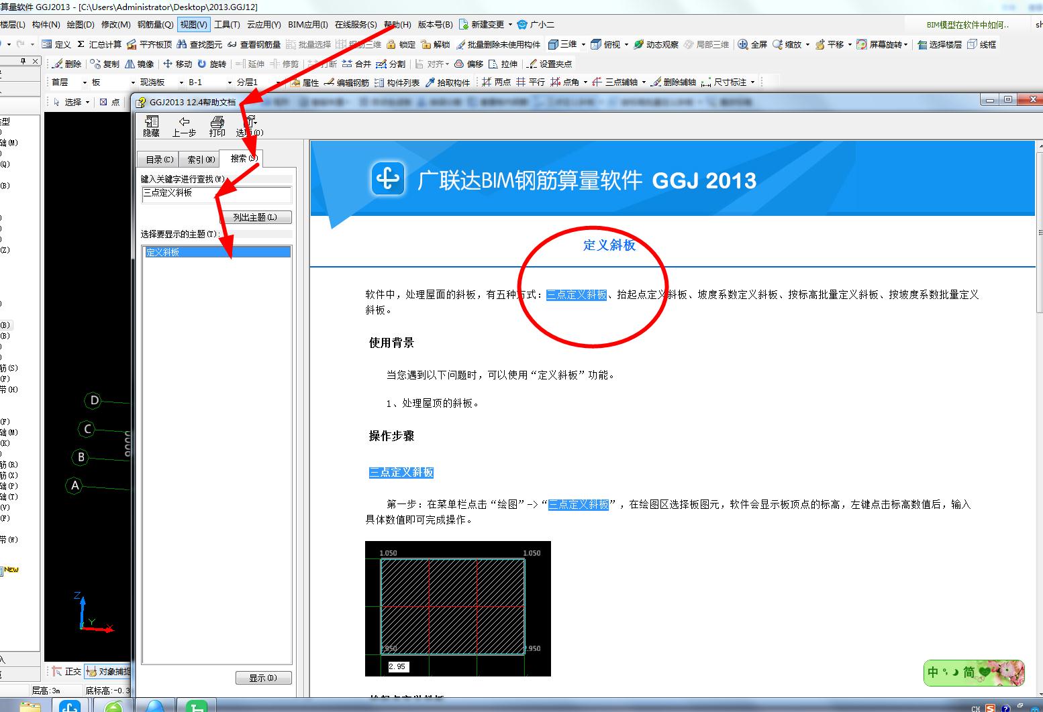Screen dimensions: 1043x712
Task: Click the 锁定 lock icon
Action: [x=401, y=44]
